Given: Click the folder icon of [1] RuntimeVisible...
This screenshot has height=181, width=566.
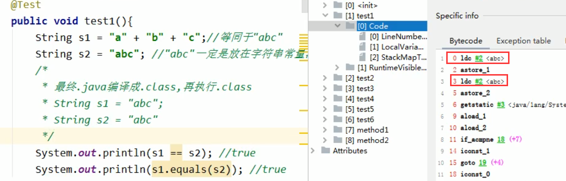Looking at the screenshot, I should coord(350,67).
